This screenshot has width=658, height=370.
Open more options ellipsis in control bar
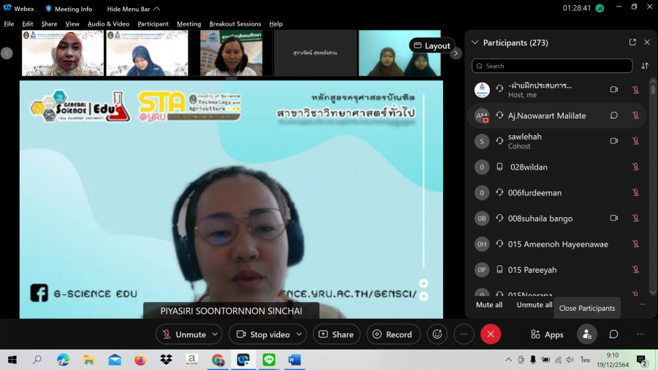464,334
